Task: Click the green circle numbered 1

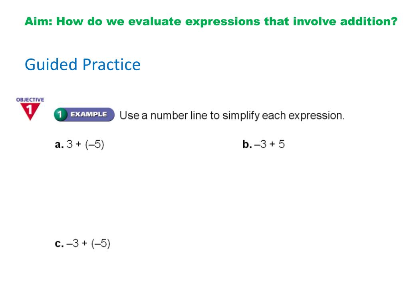Action: click(x=60, y=114)
